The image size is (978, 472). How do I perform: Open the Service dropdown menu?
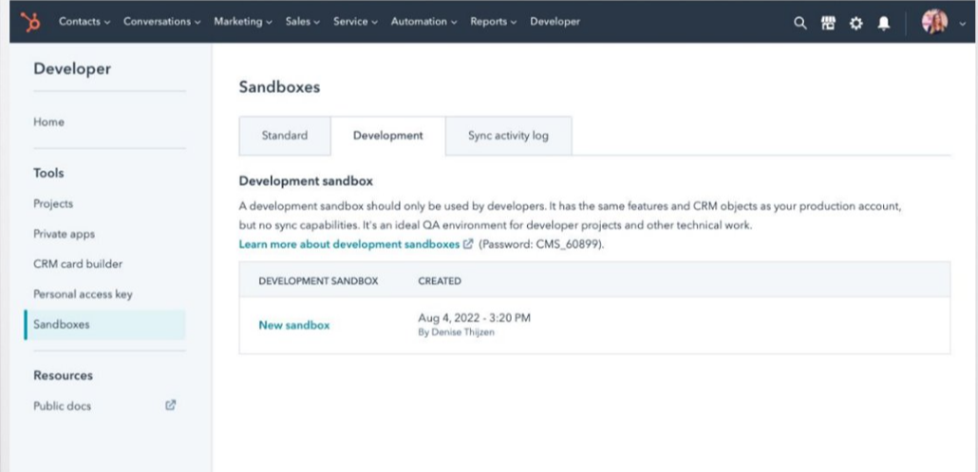tap(355, 21)
